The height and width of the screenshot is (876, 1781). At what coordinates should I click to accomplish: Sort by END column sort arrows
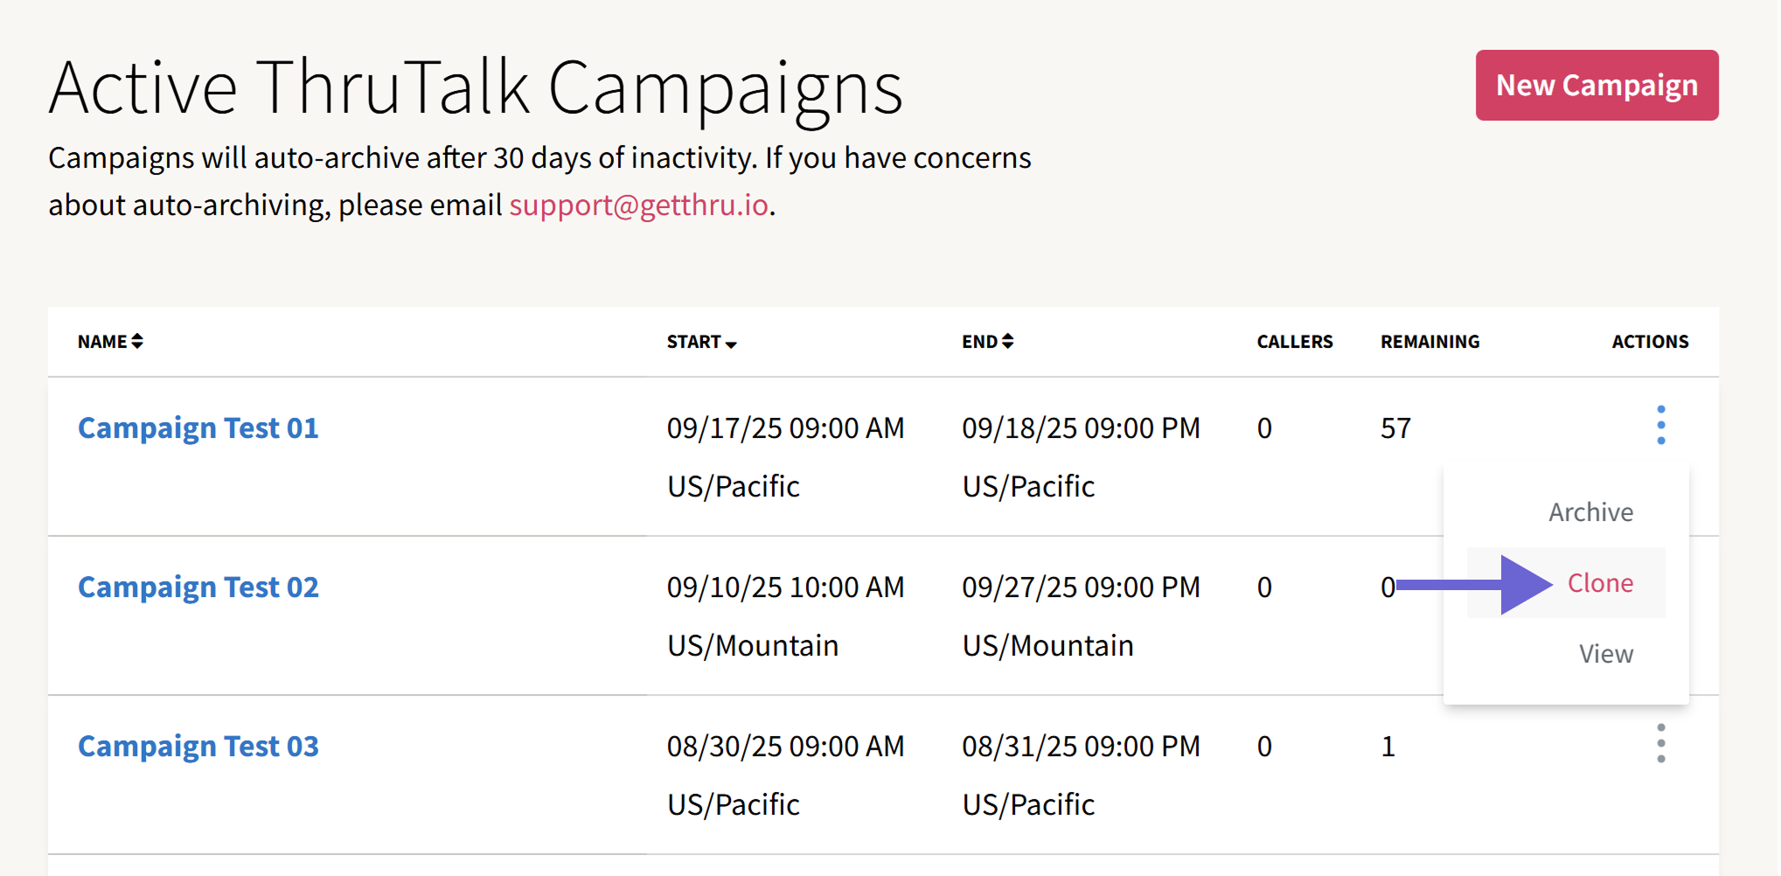tap(1008, 342)
